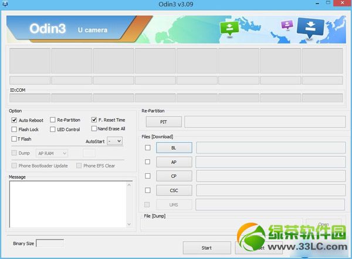Screen dimensions: 352x259
Task: Click the AP file path field
Action: coord(270,162)
